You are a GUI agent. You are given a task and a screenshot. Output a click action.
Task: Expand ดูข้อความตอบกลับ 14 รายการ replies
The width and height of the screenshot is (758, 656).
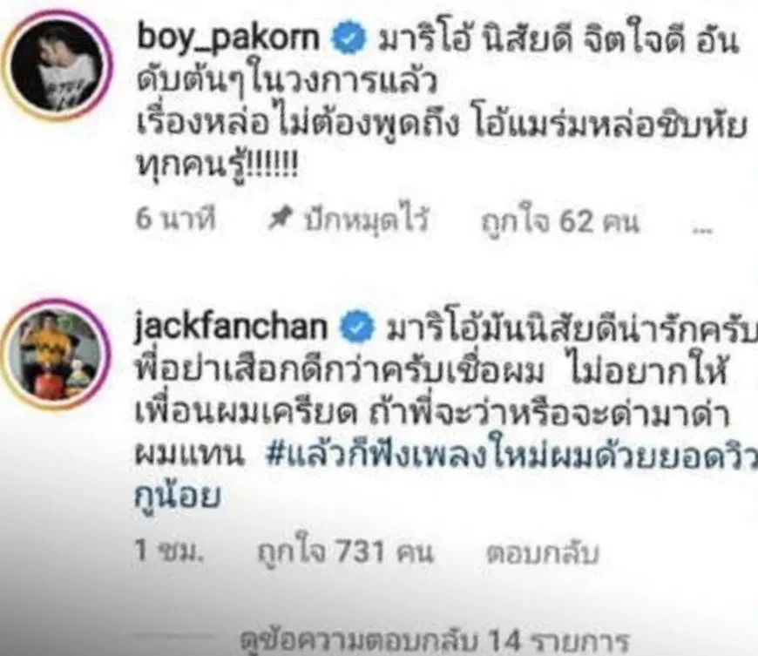pos(435,640)
